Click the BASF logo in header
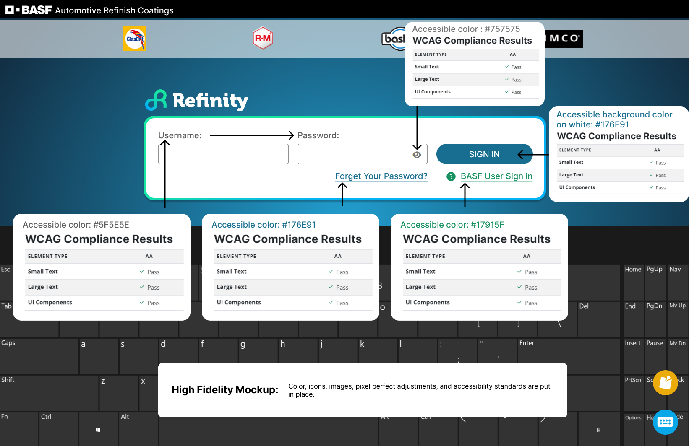 click(x=29, y=10)
